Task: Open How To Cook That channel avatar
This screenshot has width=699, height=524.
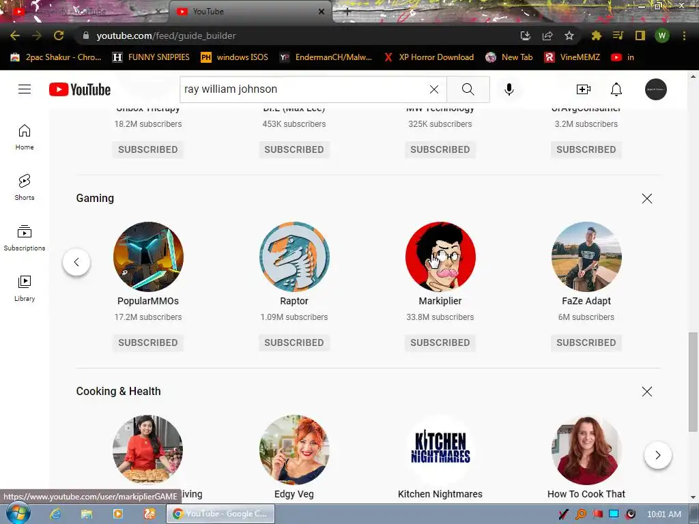Action: (586, 450)
